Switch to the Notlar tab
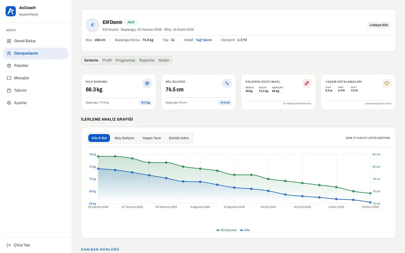Image resolution: width=405 pixels, height=253 pixels. pos(164,60)
